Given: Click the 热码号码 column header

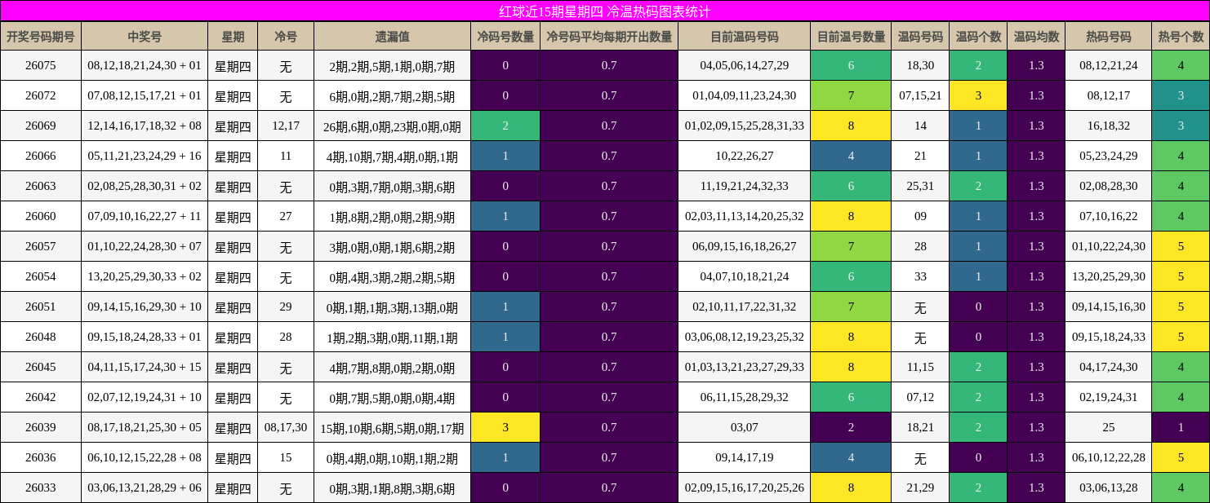Looking at the screenshot, I should pos(1109,37).
